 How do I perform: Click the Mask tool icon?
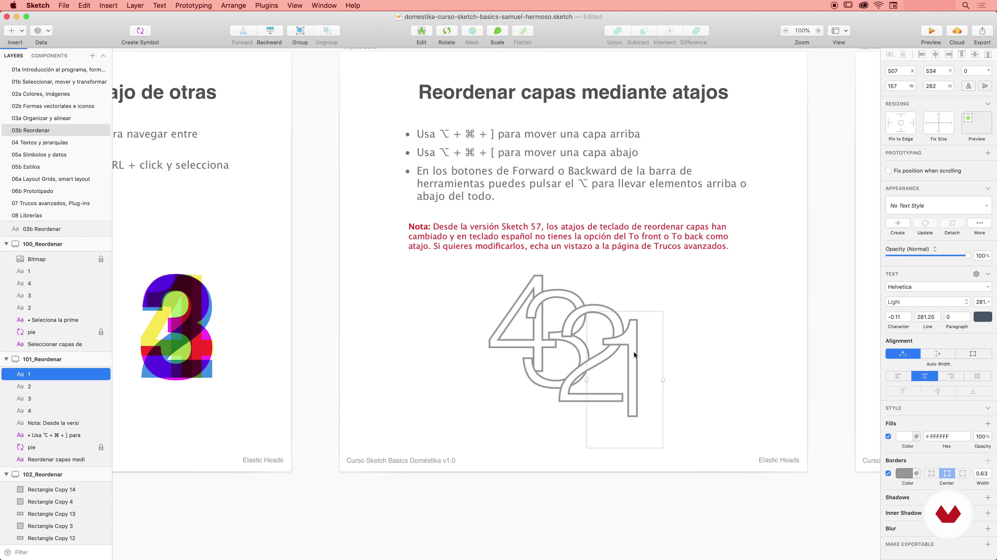point(472,31)
